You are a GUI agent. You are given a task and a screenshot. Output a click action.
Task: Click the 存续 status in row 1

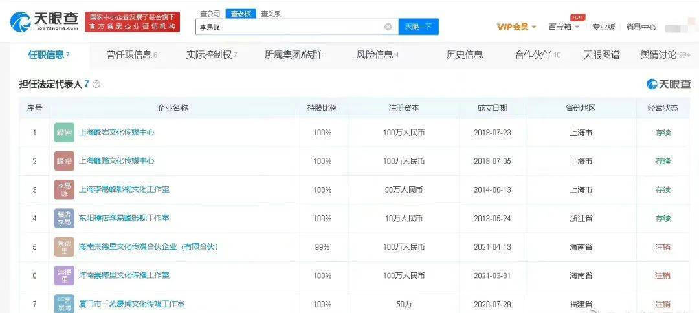pyautogui.click(x=663, y=133)
